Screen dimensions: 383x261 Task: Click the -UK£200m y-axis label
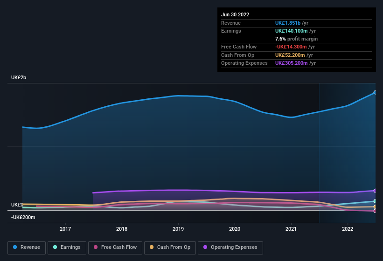(x=23, y=217)
